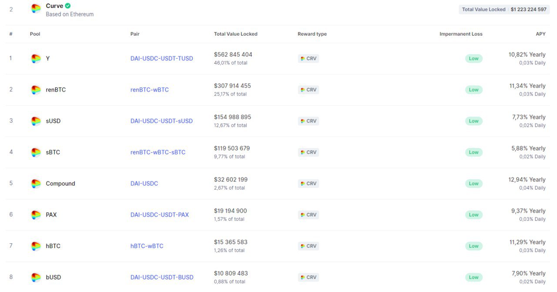
Task: Click the Low badge in the Compound row
Action: click(x=474, y=184)
